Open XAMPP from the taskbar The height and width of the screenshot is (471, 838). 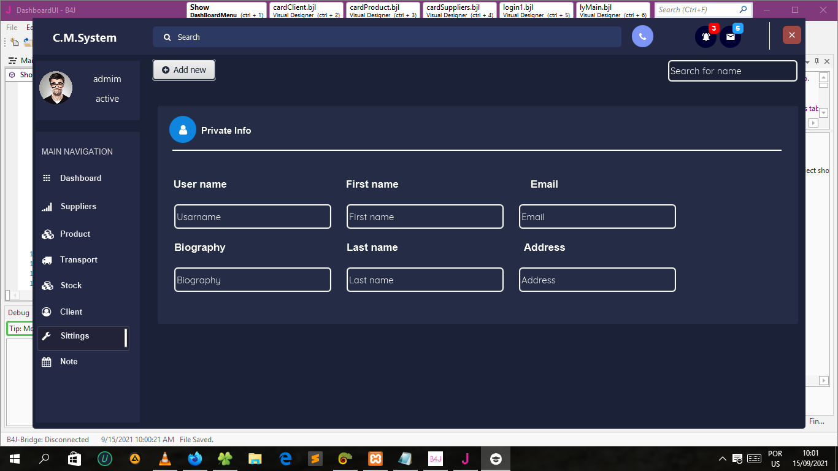coord(375,458)
